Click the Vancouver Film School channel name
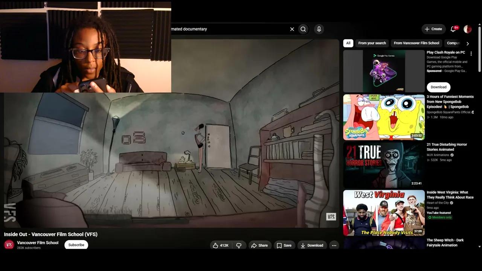The width and height of the screenshot is (482, 271). pos(38,243)
